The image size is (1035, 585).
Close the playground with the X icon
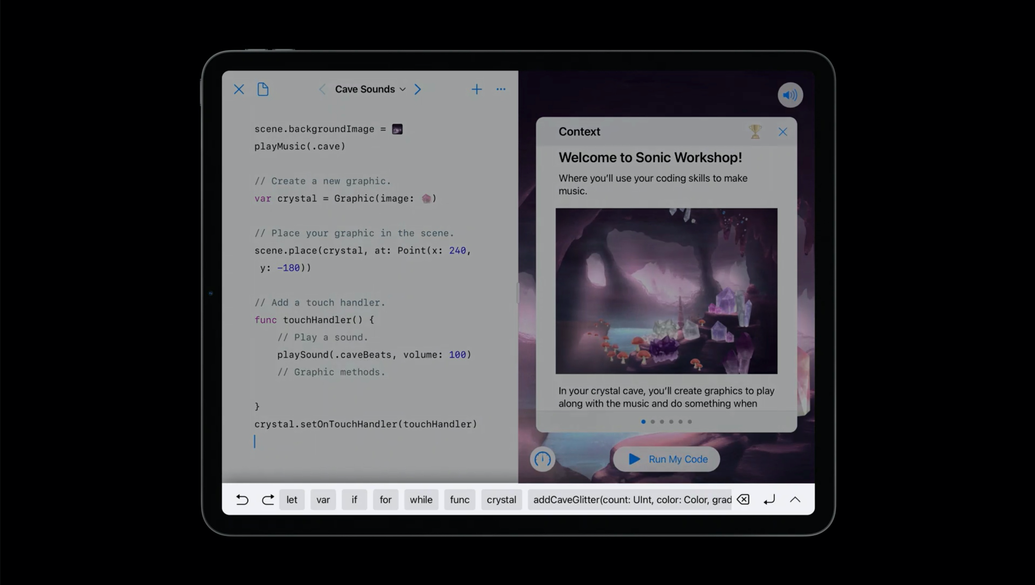[x=239, y=89]
